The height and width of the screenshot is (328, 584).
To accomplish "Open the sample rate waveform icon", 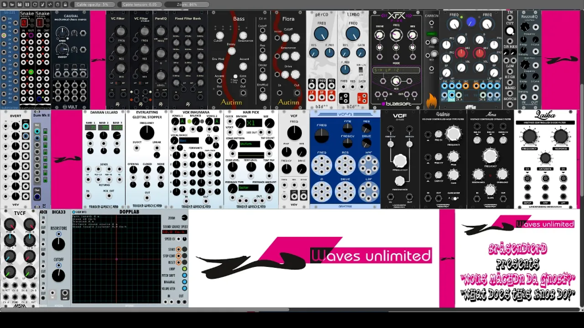I will point(50,4).
